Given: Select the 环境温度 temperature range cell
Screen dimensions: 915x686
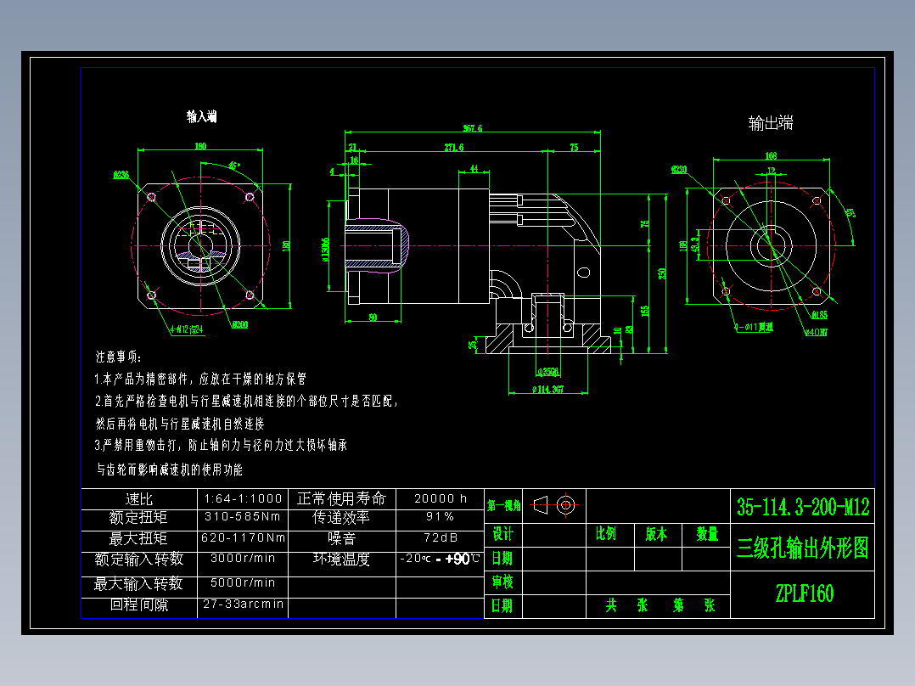Looking at the screenshot, I should [440, 559].
